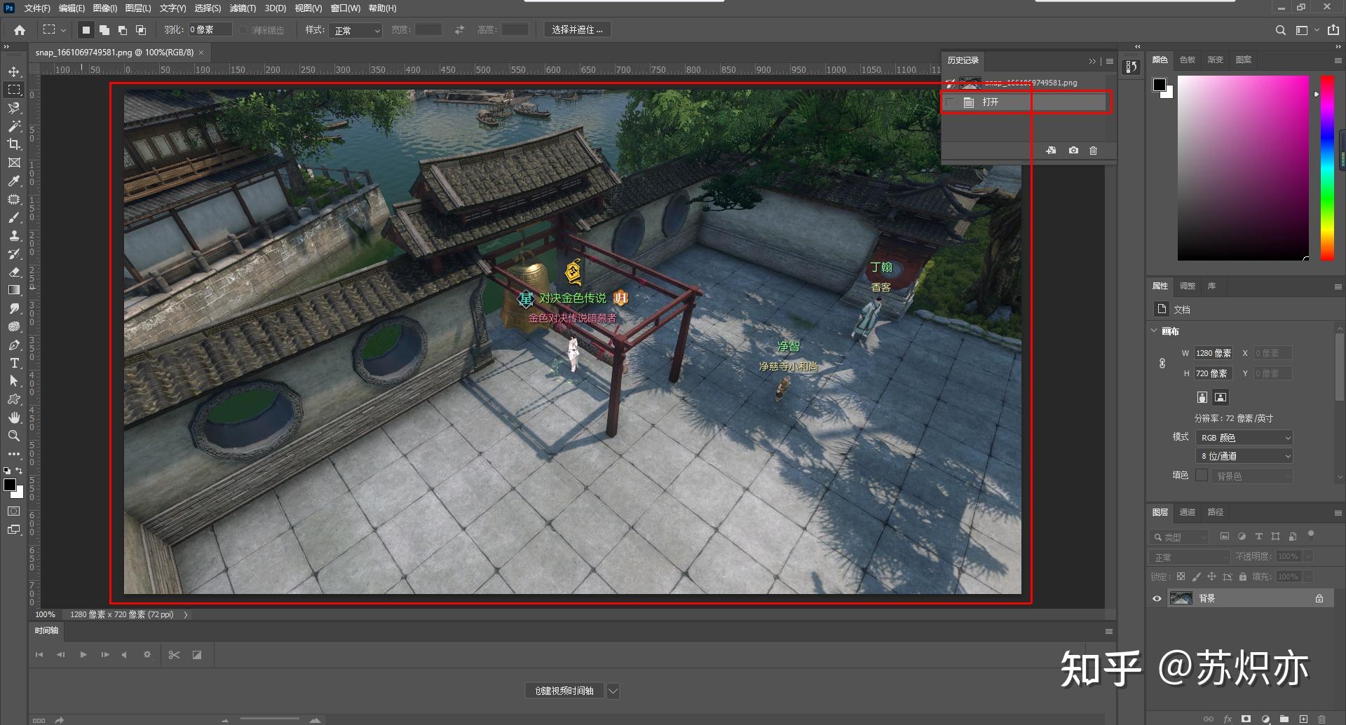Click the Home button in options bar
This screenshot has height=725, width=1346.
click(x=20, y=30)
